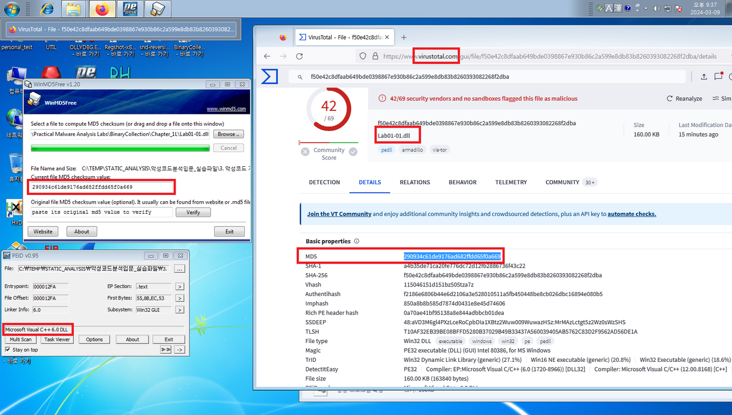
Task: Open the personal_test desktop folder
Action: 17,47
